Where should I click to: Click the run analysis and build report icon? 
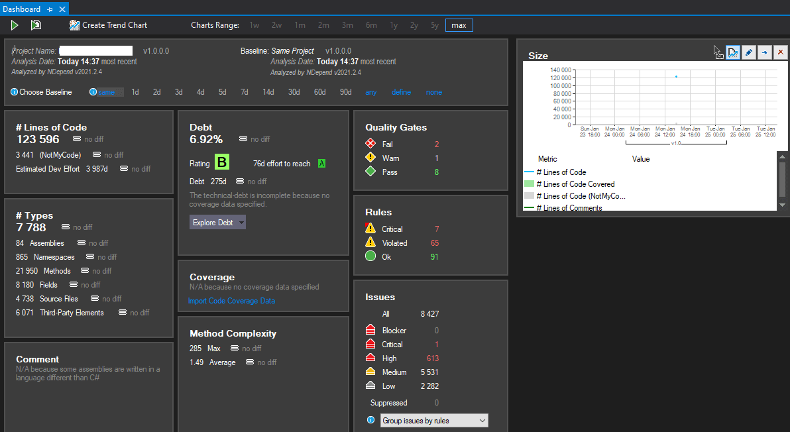(x=36, y=25)
